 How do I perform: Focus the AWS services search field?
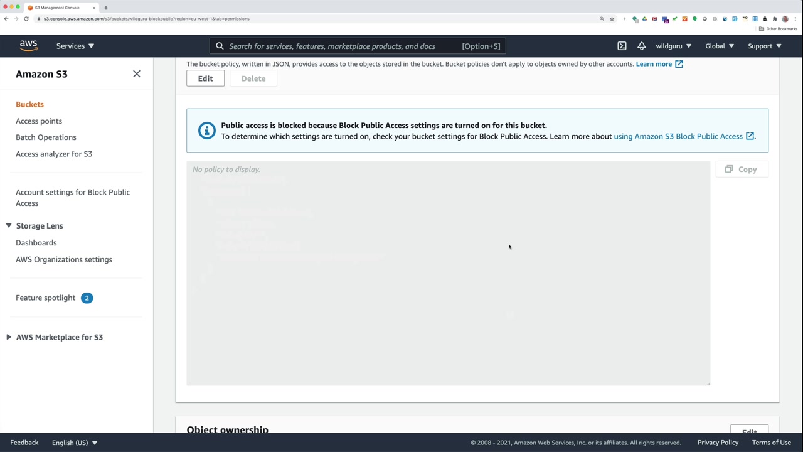358,46
